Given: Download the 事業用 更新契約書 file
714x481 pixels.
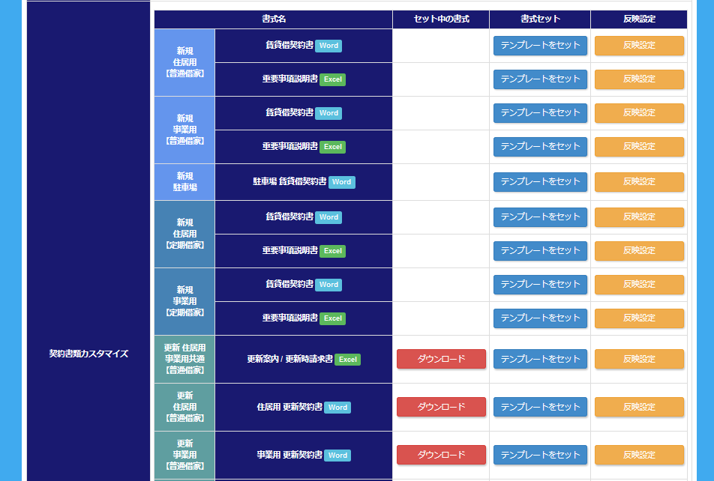Looking at the screenshot, I should [x=441, y=455].
